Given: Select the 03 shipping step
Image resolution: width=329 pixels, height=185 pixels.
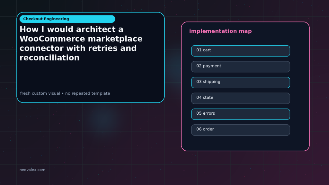Looking at the screenshot, I should 240,83.
